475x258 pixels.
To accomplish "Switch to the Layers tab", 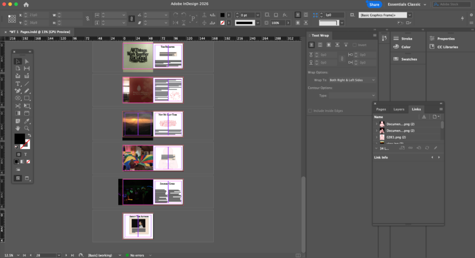I will (398, 109).
